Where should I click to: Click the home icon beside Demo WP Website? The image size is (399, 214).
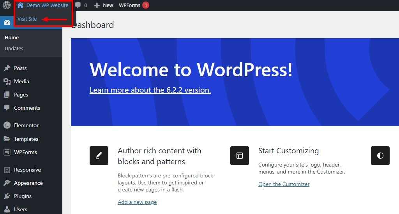click(x=20, y=5)
